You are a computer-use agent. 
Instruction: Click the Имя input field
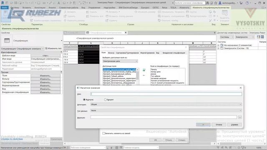(166, 94)
